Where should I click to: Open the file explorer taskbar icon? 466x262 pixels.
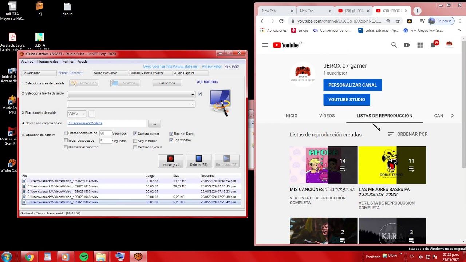point(102,257)
